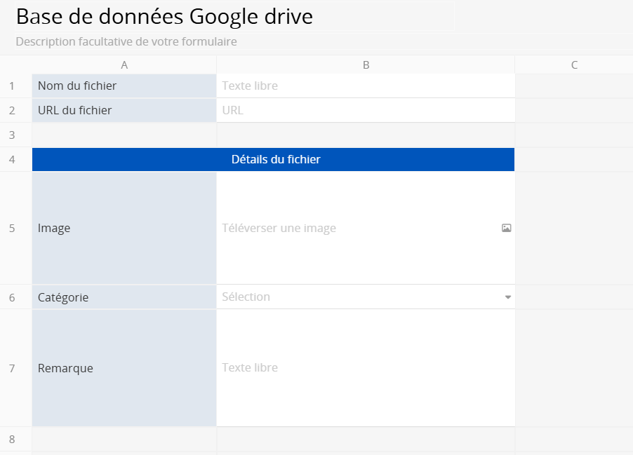
Task: Focus the URL input field
Action: coord(365,110)
